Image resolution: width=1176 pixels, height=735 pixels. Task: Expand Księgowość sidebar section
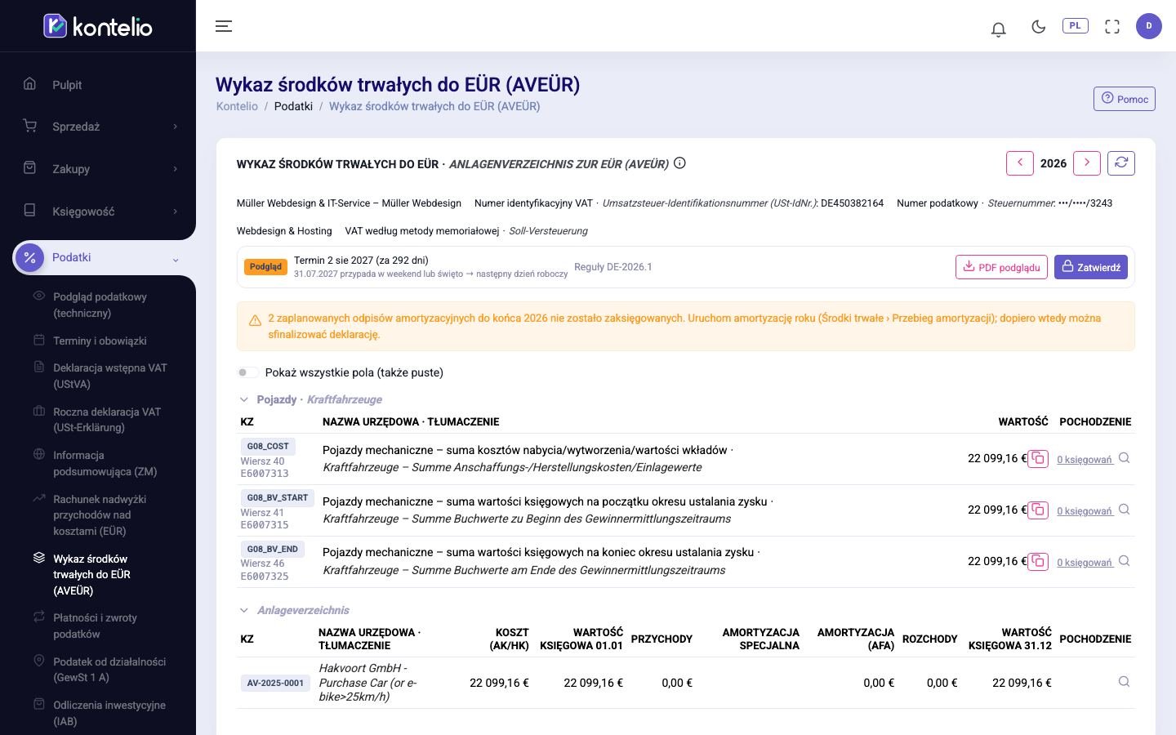point(98,212)
